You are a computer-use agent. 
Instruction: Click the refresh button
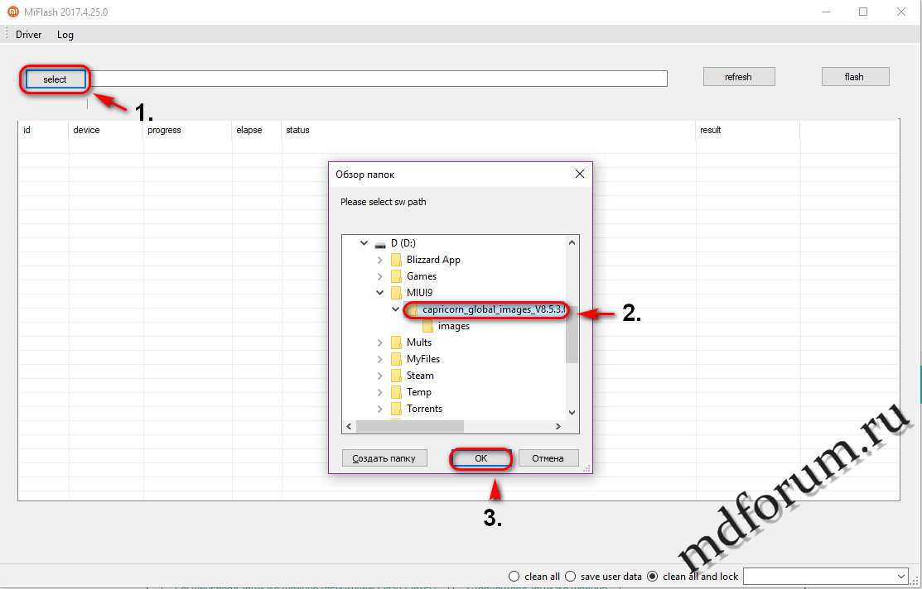tap(739, 77)
